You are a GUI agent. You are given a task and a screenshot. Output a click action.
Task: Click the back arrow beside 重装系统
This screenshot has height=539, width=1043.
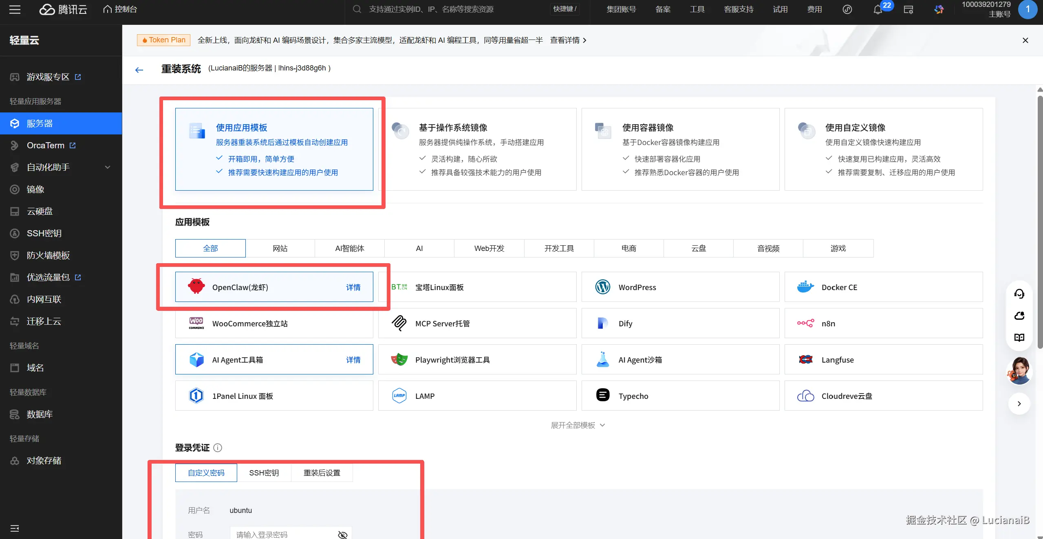click(139, 70)
